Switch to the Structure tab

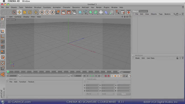coord(143,11)
